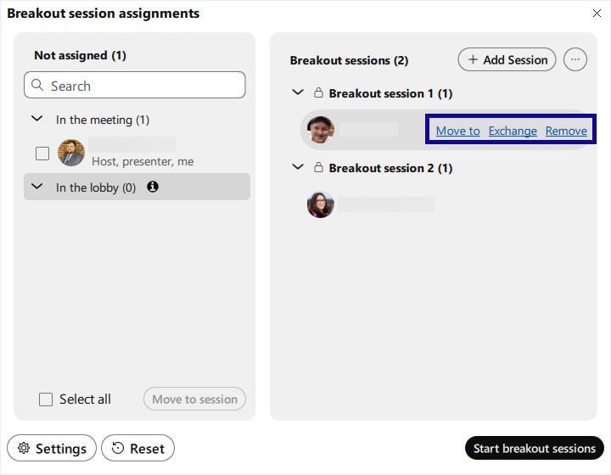Viewport: 611px width, 475px height.
Task: Click the Remove link for the participant
Action: [566, 131]
